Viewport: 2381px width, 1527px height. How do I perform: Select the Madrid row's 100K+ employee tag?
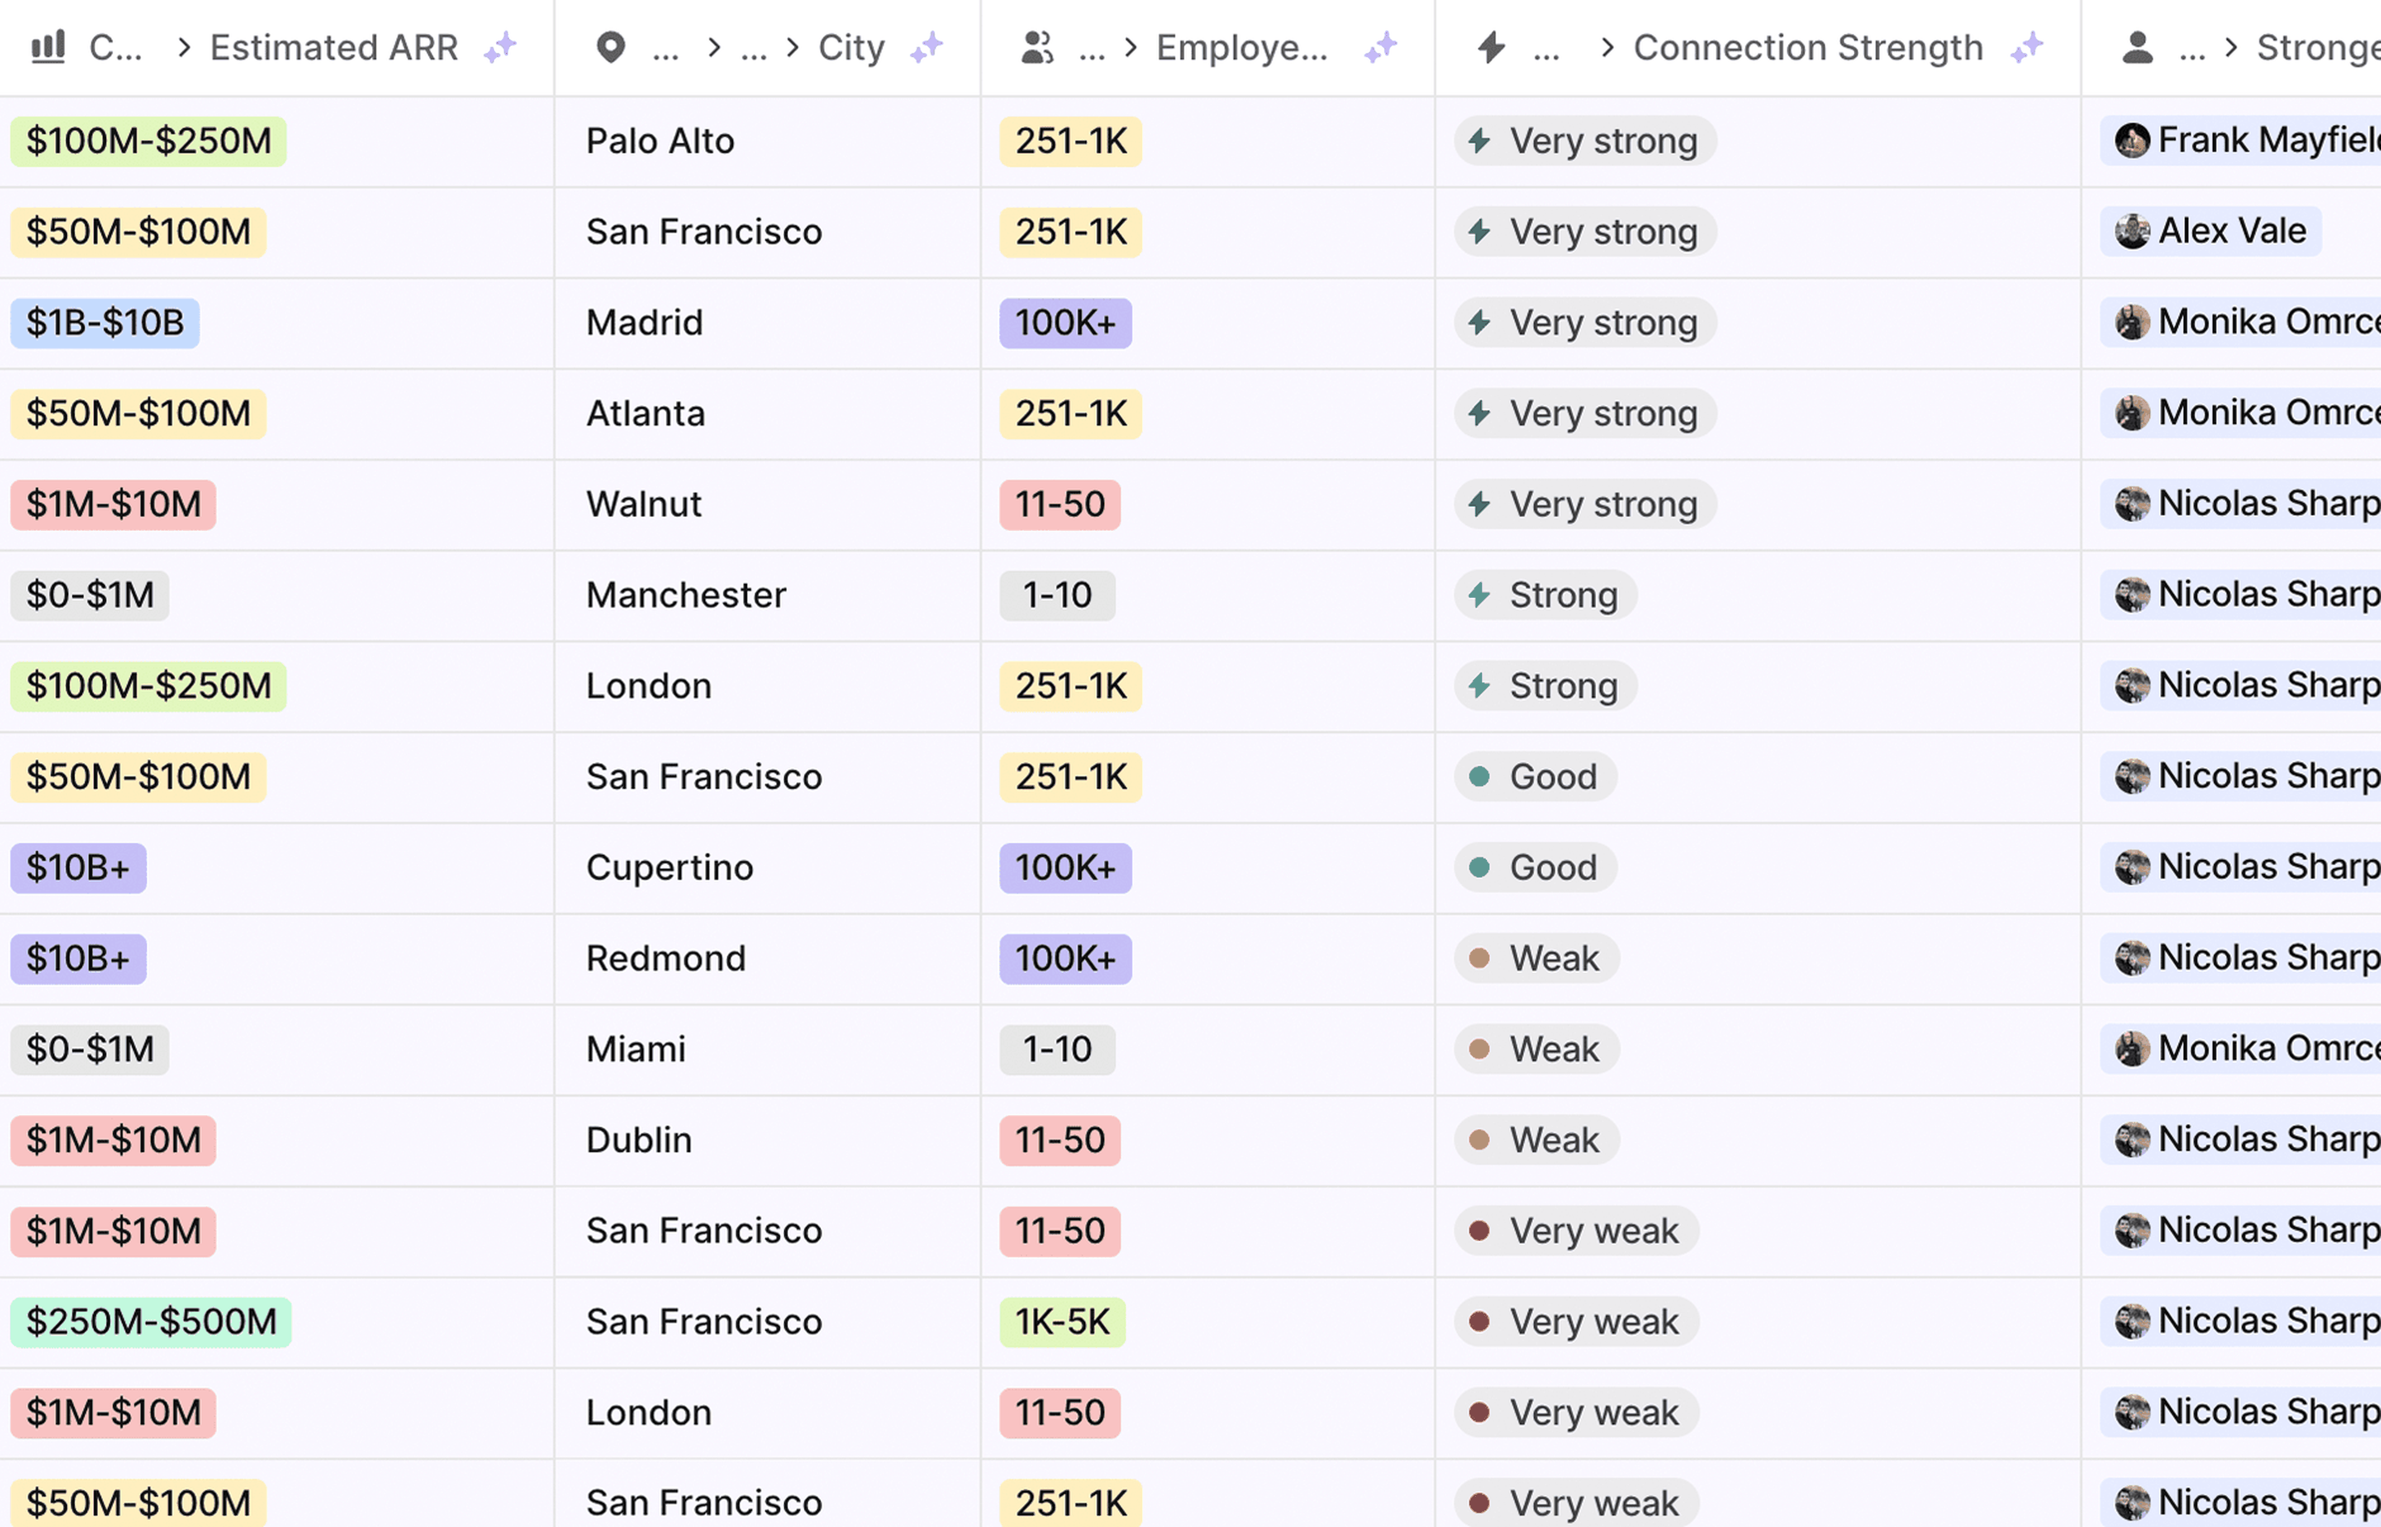point(1065,323)
